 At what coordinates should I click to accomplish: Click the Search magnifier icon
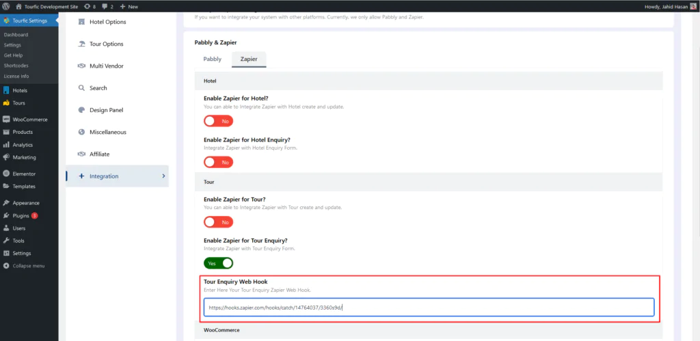81,88
